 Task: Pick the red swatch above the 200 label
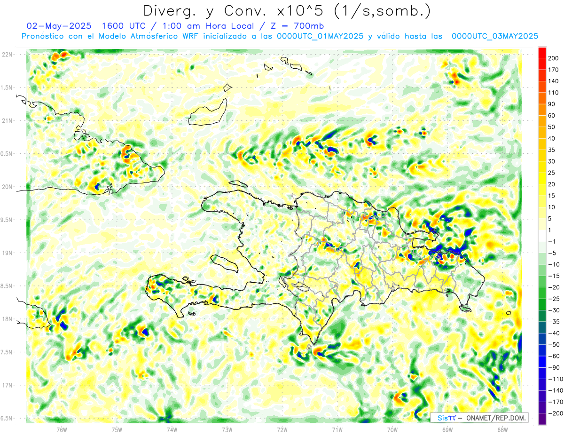pyautogui.click(x=542, y=52)
